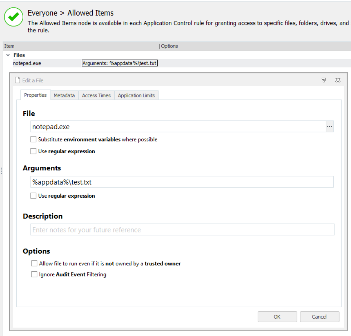Image resolution: width=351 pixels, height=336 pixels.
Task: Allow file to run without trusted owner
Action: click(x=34, y=263)
